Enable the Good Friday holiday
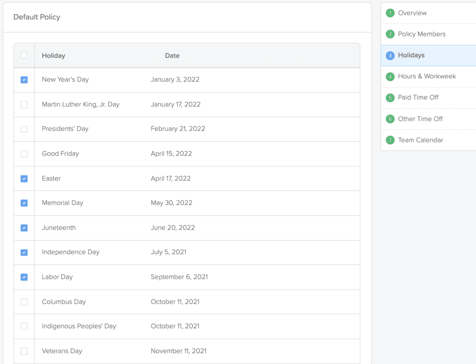Viewport: 476px width, 364px height. click(x=24, y=153)
